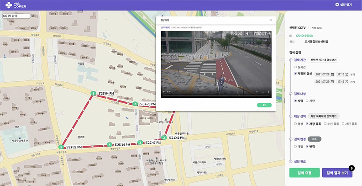
Task: Open video more options menu
Action: click(268, 91)
